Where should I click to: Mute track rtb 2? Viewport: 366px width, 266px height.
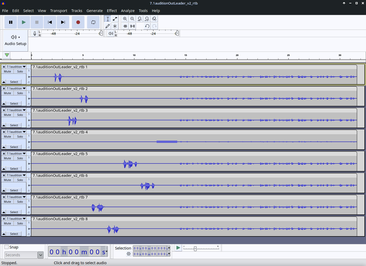[8, 93]
